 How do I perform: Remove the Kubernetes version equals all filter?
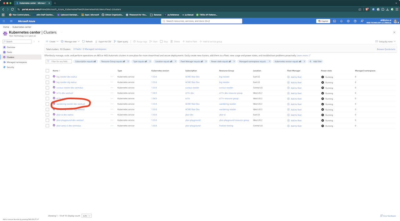(x=304, y=61)
